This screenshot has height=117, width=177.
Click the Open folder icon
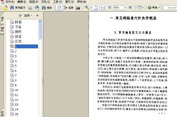pos(5,8)
